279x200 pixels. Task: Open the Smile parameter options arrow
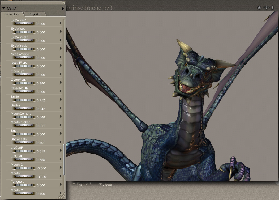(61, 99)
